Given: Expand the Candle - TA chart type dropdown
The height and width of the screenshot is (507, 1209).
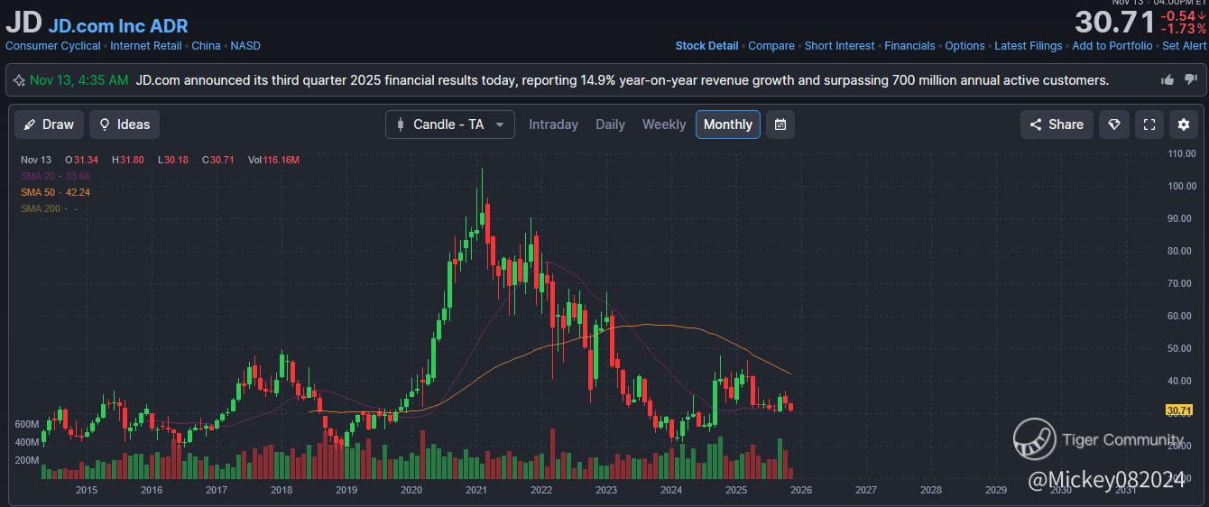Looking at the screenshot, I should 450,124.
